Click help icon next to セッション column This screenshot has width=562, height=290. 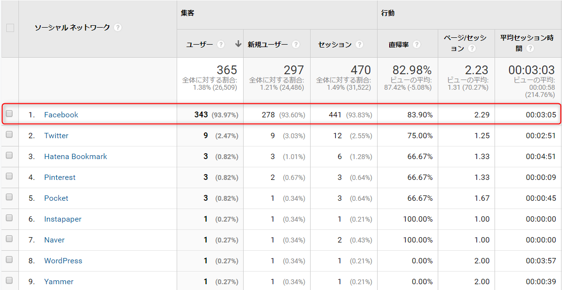(359, 44)
